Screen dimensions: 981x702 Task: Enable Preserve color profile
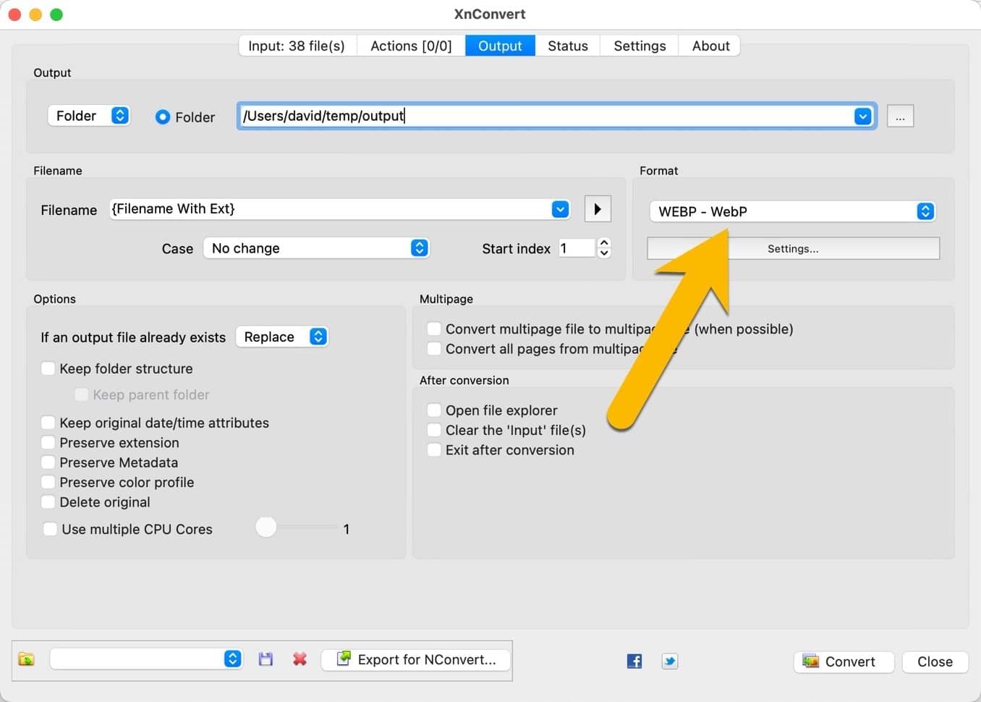coord(48,482)
